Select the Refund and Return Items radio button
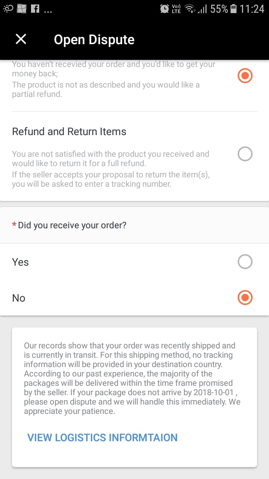Image resolution: width=269 pixels, height=479 pixels. pos(245,154)
